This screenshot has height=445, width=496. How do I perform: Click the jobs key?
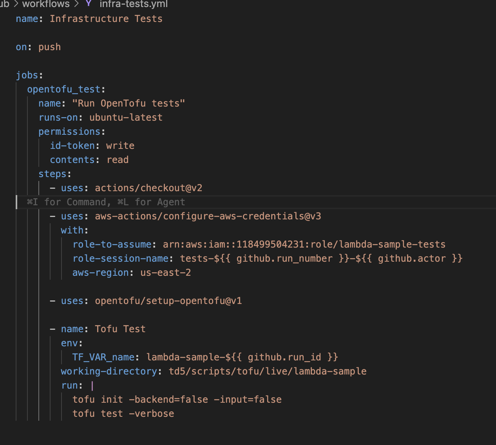(27, 75)
